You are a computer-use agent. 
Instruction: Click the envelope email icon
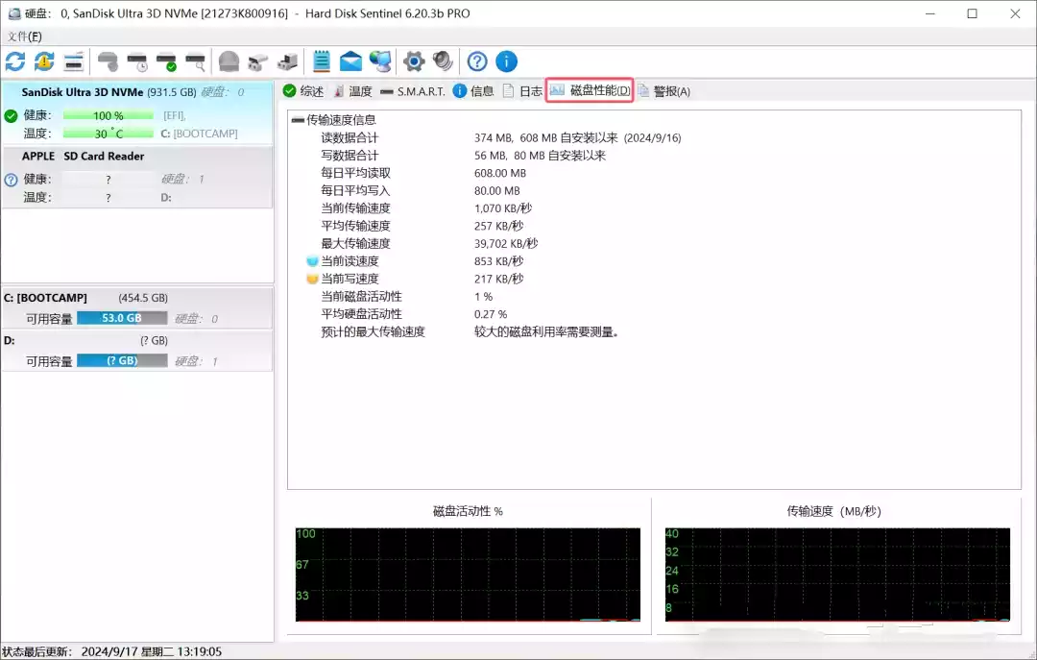(x=350, y=61)
